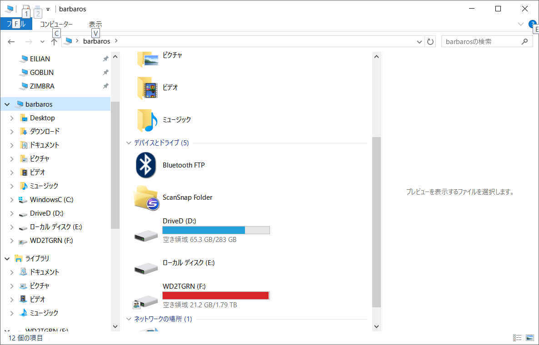This screenshot has width=539, height=345.
Task: Select the ScanSnap Folder icon
Action: point(146,198)
